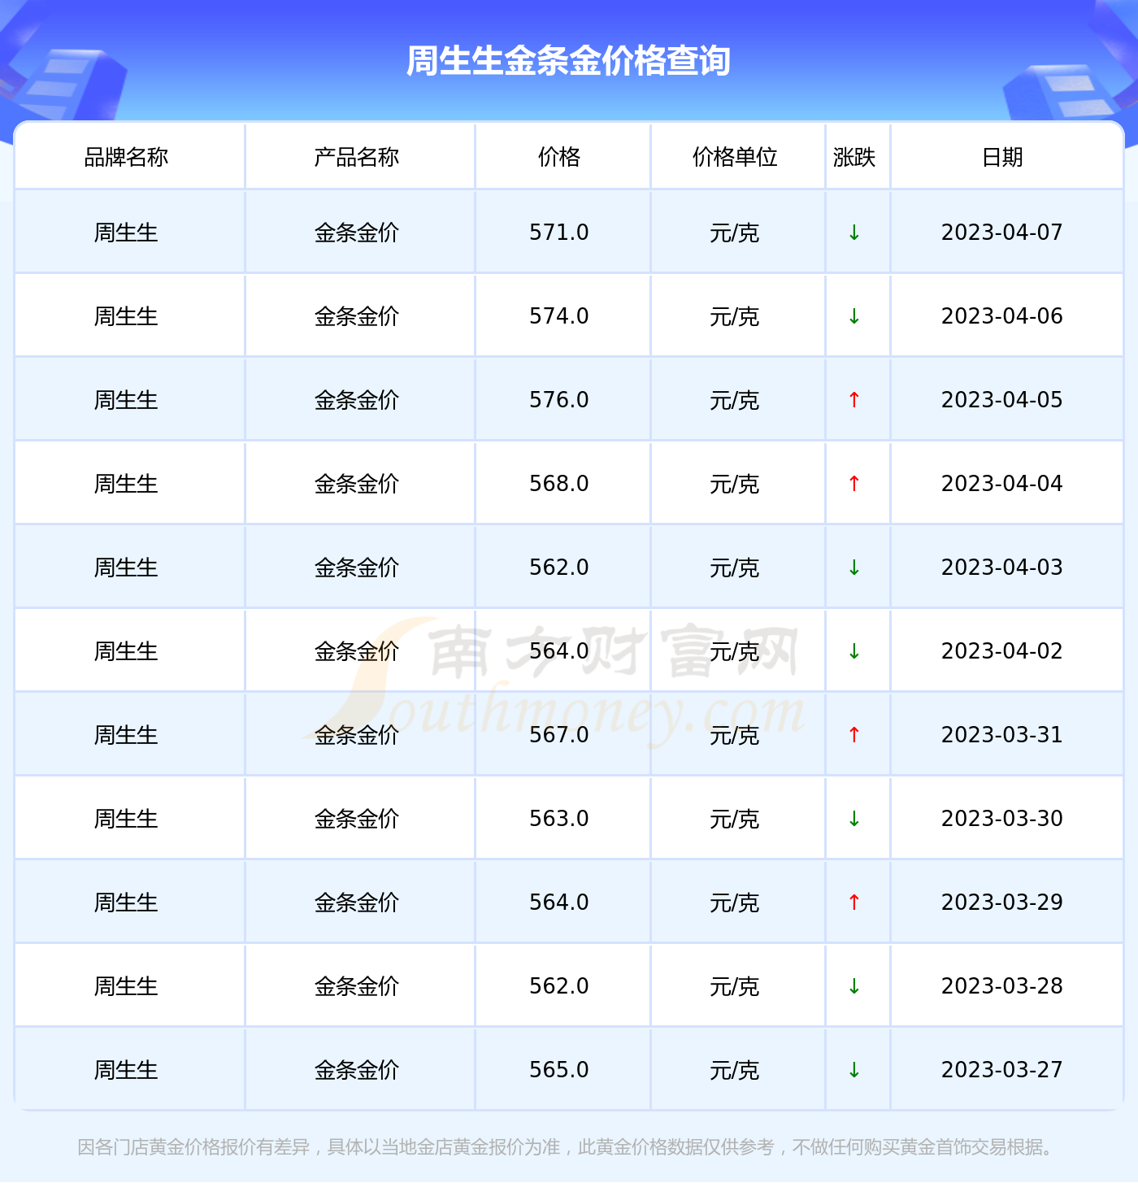Click date 2023-03-30
This screenshot has height=1183, width=1138.
[1002, 819]
